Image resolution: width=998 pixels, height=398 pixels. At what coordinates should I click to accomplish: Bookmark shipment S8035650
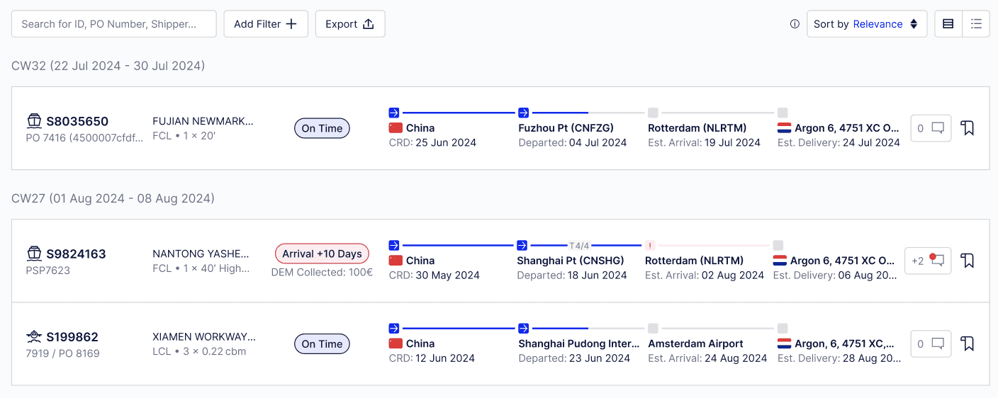pyautogui.click(x=968, y=128)
